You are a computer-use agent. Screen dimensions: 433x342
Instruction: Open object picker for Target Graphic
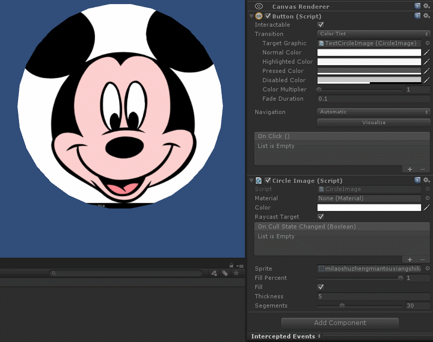point(427,43)
